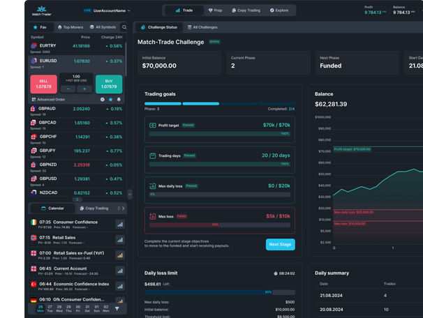This screenshot has height=318, width=423.
Task: Click the BUY 1.07879 button
Action: click(x=108, y=84)
